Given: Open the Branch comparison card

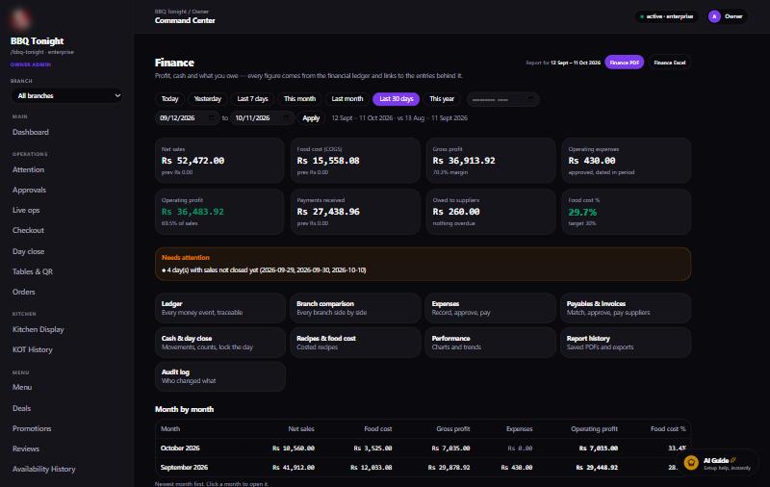Looking at the screenshot, I should [355, 308].
